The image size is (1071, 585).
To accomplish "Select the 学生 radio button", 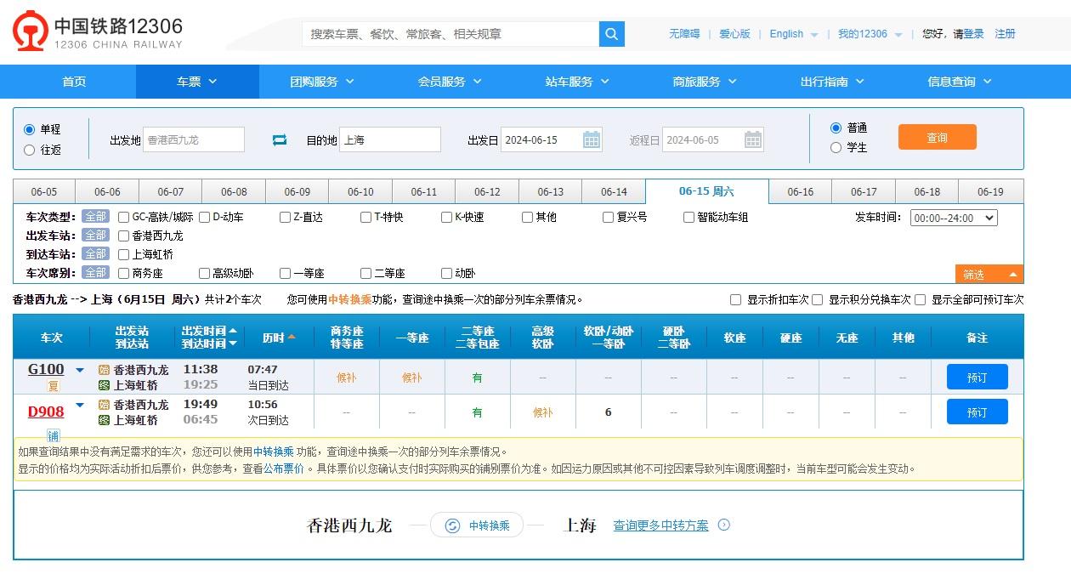I will (x=836, y=146).
